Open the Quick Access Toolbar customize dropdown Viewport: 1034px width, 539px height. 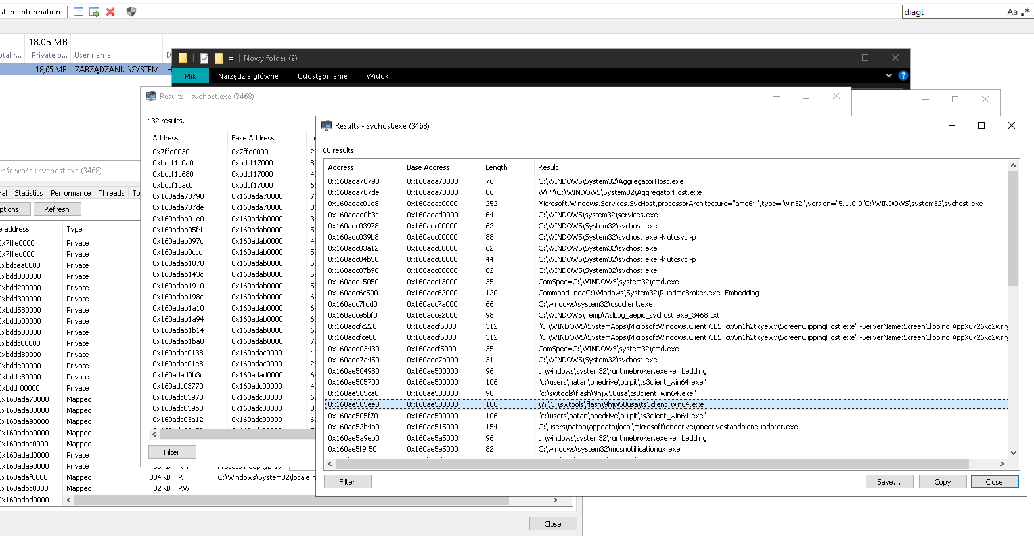[x=231, y=58]
